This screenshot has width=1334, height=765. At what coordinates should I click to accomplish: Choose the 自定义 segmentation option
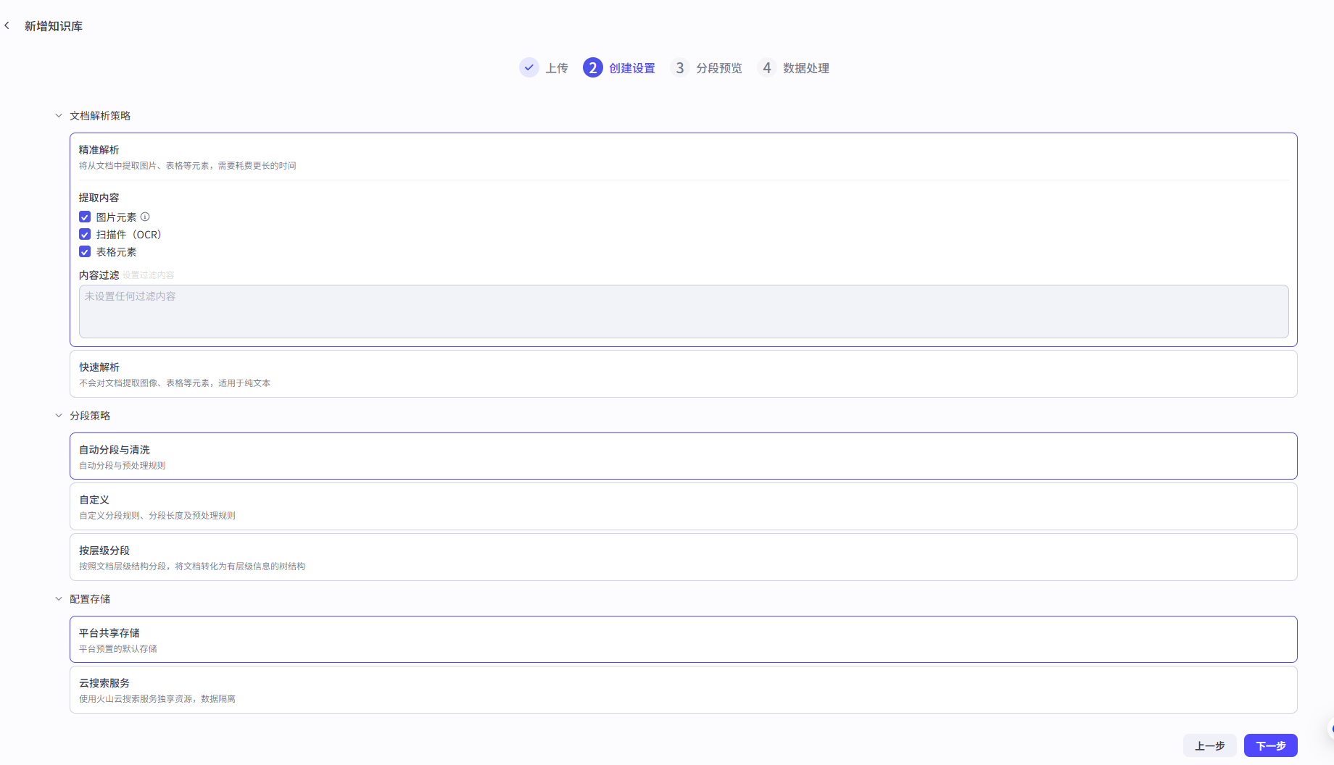click(684, 506)
